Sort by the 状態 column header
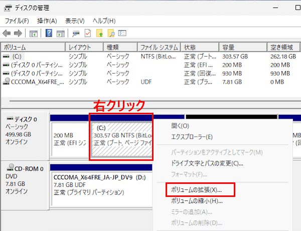This screenshot has height=231, width=301. tap(200, 47)
